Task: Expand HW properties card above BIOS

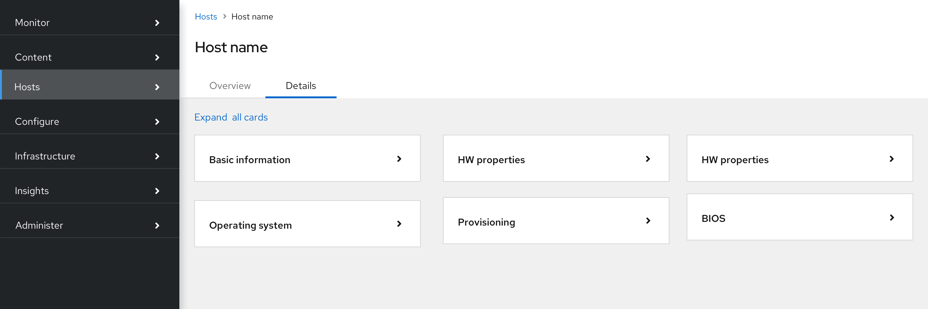Action: [891, 159]
